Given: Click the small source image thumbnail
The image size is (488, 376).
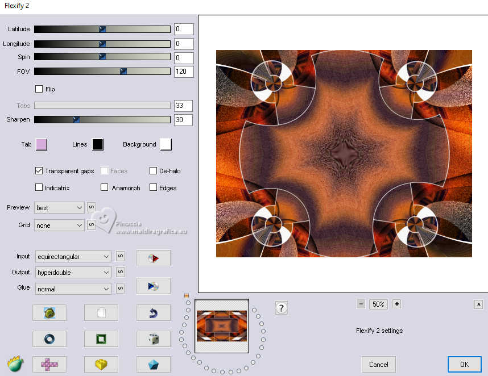Looking at the screenshot, I should tap(222, 326).
